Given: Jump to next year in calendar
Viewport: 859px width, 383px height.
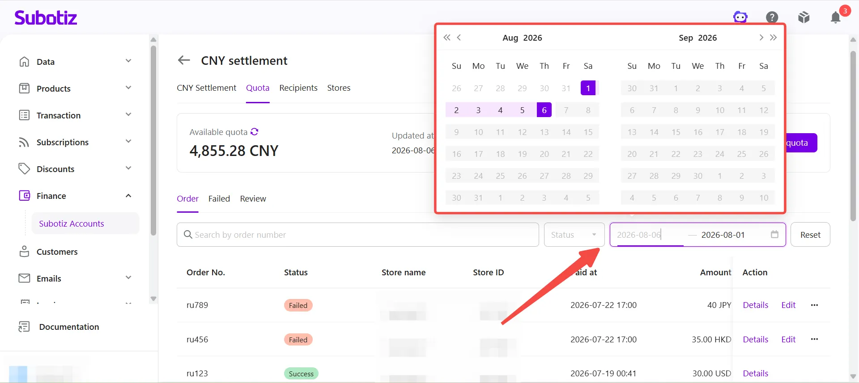Looking at the screenshot, I should (774, 38).
